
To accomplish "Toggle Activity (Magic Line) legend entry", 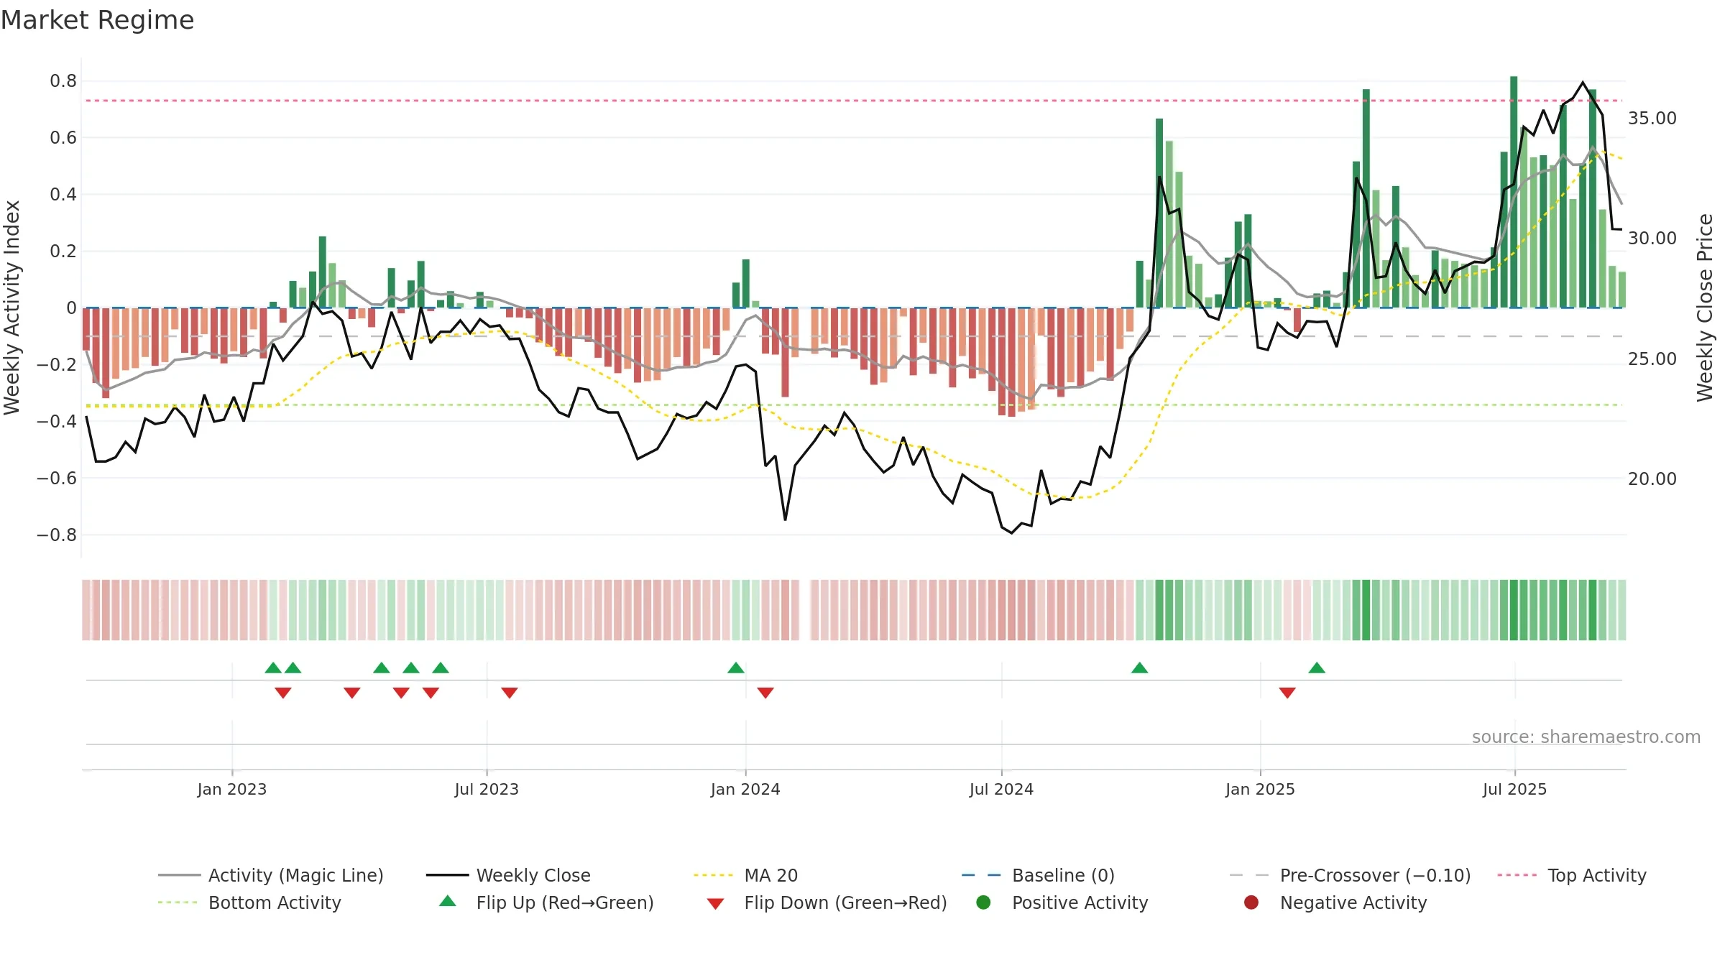I will [x=271, y=875].
